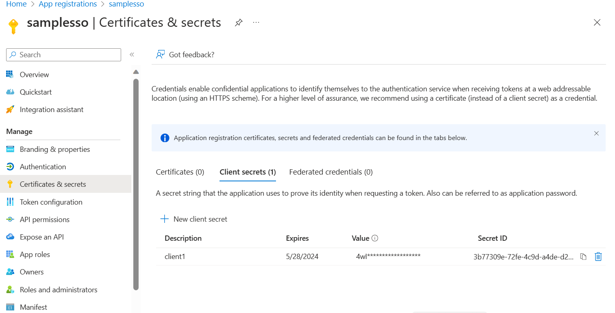Switch to the Federated credentials tab
This screenshot has width=615, height=313.
[x=330, y=172]
